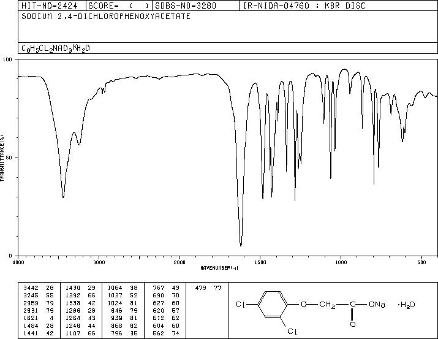Image resolution: width=438 pixels, height=339 pixels.
Task: Click the benzene ring in structure diagram
Action: point(273,304)
